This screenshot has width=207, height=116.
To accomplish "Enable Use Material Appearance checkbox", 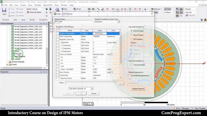I will point(129,75).
